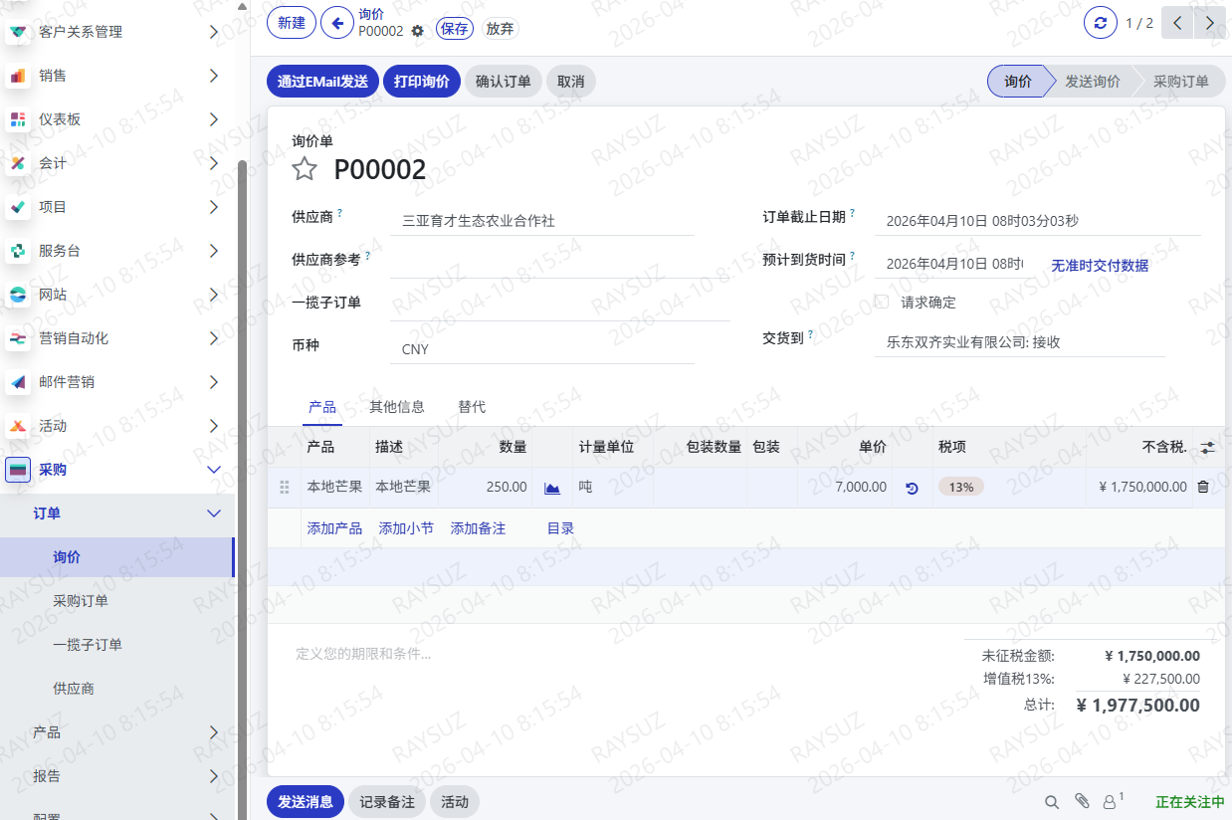Switch to the 替代 tab

pos(472,407)
